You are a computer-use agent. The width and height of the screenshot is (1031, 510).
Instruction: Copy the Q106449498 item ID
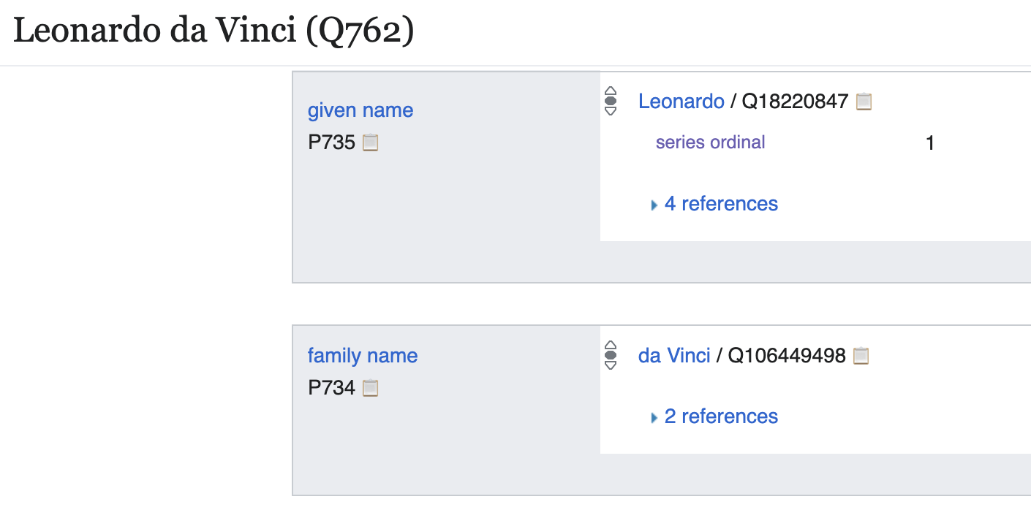(861, 356)
